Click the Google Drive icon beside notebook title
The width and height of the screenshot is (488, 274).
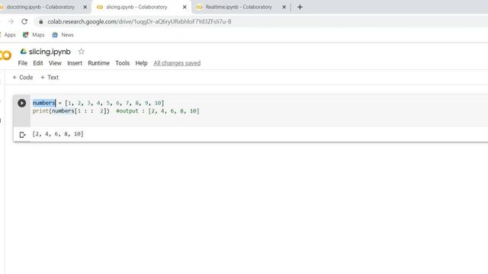24,51
